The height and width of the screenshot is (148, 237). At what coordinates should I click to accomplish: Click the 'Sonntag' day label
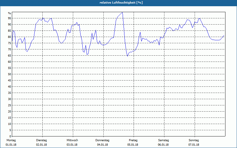point(194,140)
